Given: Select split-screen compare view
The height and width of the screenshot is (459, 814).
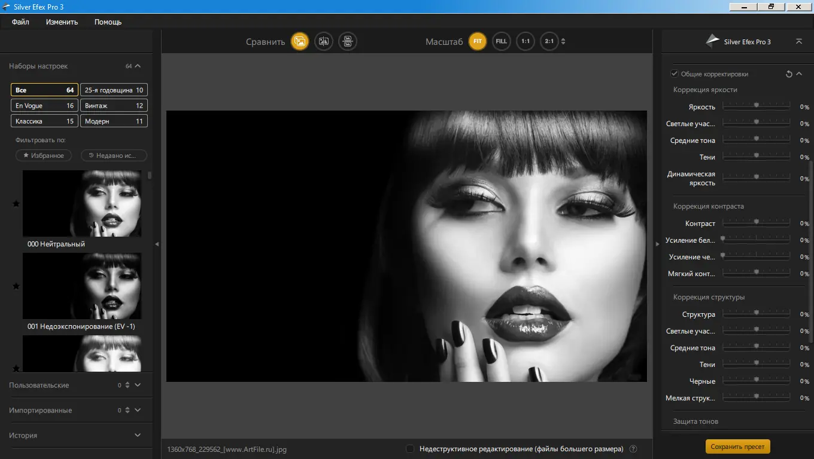Looking at the screenshot, I should pyautogui.click(x=324, y=41).
